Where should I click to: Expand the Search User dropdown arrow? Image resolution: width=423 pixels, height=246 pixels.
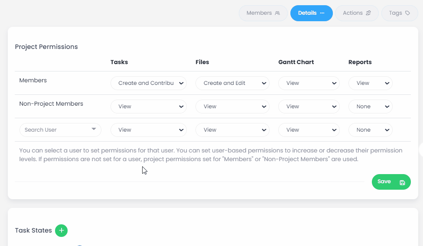click(x=94, y=129)
